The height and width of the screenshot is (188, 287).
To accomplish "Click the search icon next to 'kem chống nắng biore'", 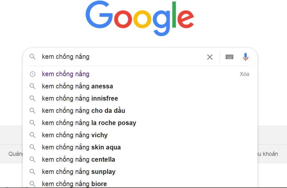I will coord(32,184).
